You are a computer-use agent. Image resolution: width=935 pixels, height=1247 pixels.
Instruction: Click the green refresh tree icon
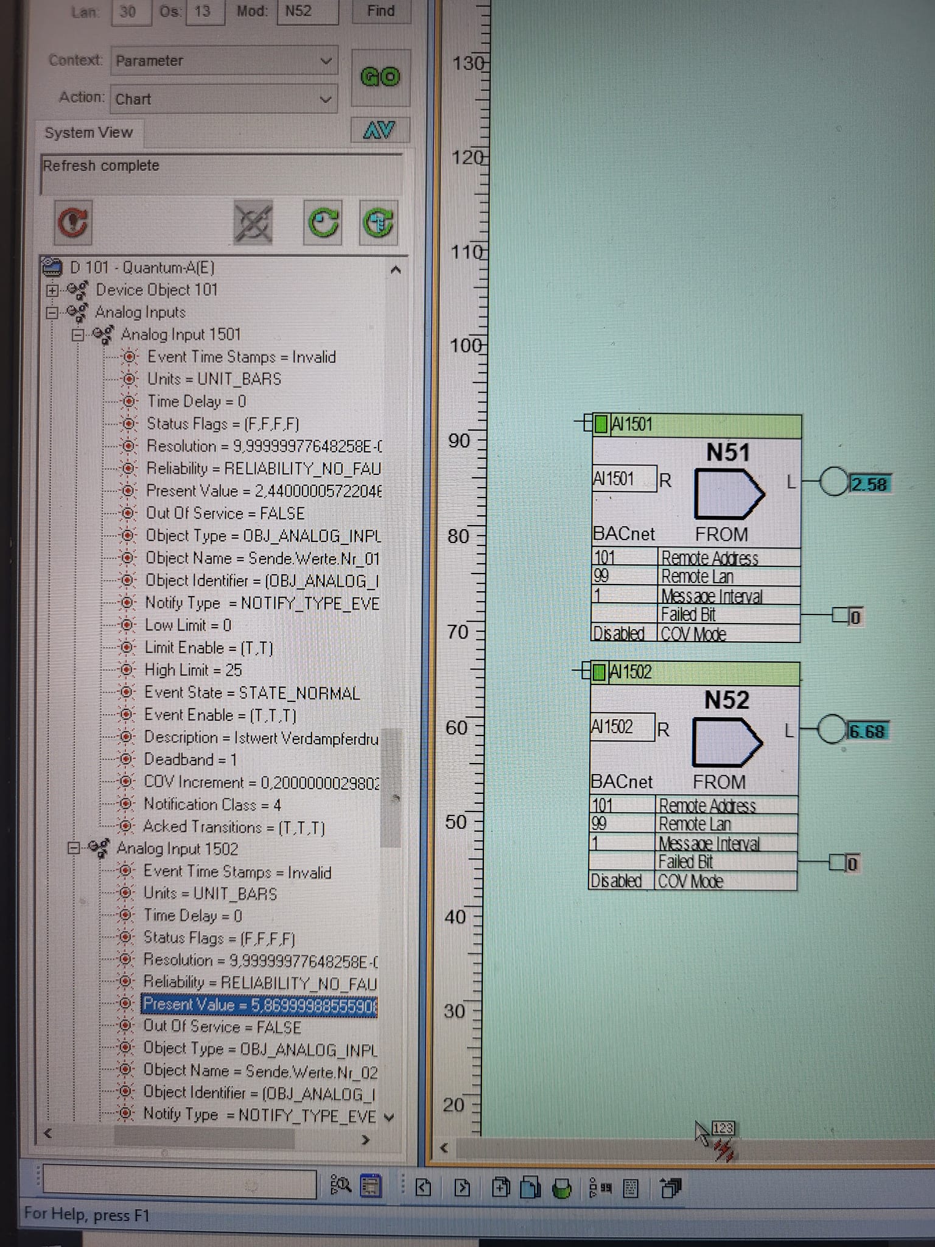coord(379,222)
